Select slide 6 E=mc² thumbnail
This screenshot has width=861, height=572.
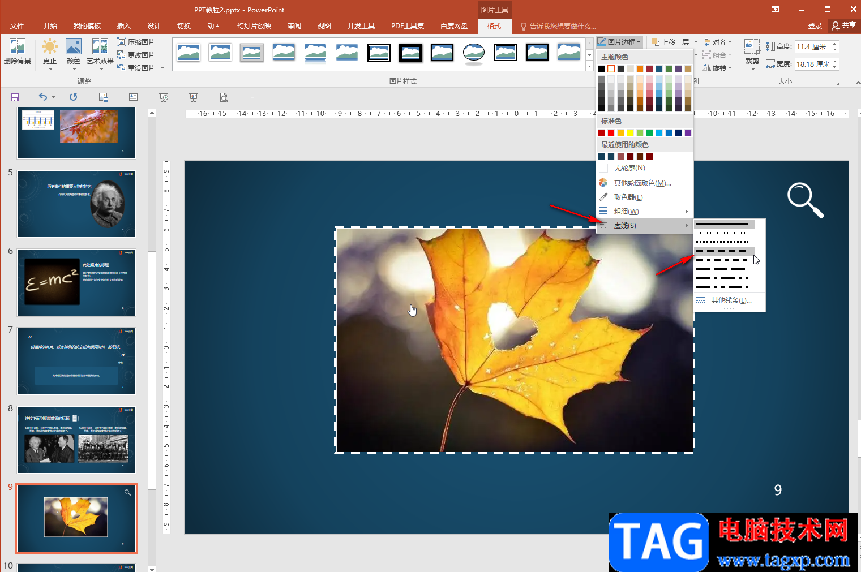click(76, 282)
